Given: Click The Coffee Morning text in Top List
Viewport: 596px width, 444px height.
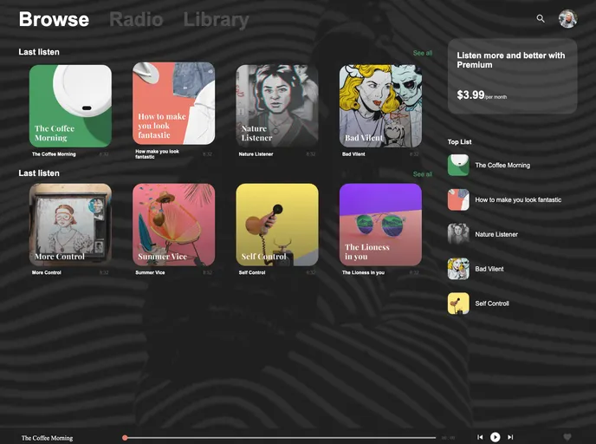Looking at the screenshot, I should pos(502,165).
